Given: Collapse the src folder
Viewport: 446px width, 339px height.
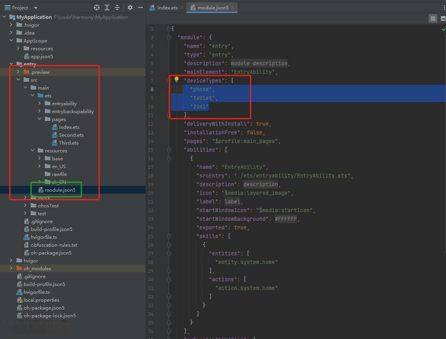Looking at the screenshot, I should [x=18, y=80].
